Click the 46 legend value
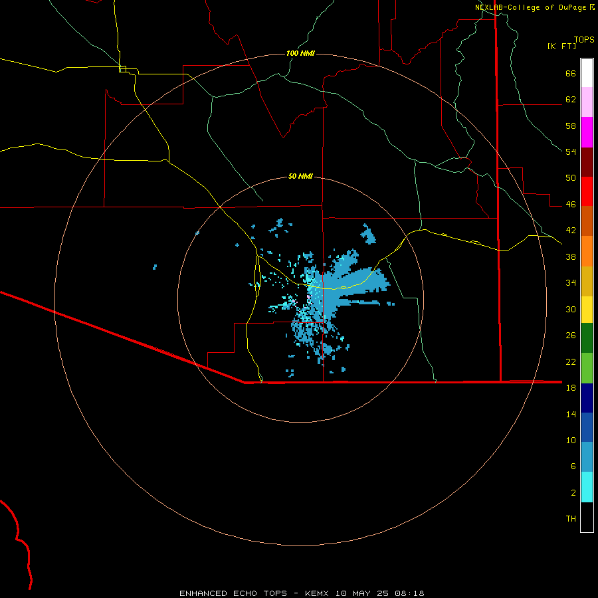 (571, 204)
